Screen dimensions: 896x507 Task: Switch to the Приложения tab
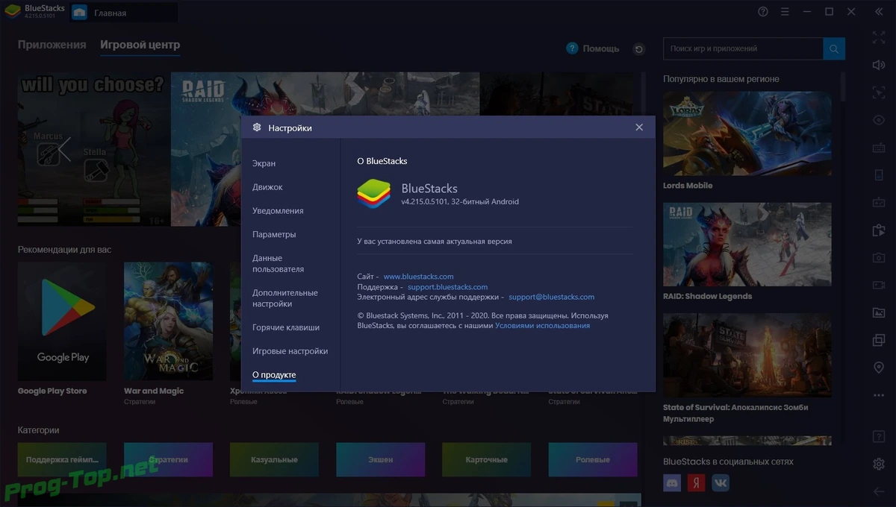click(x=52, y=45)
